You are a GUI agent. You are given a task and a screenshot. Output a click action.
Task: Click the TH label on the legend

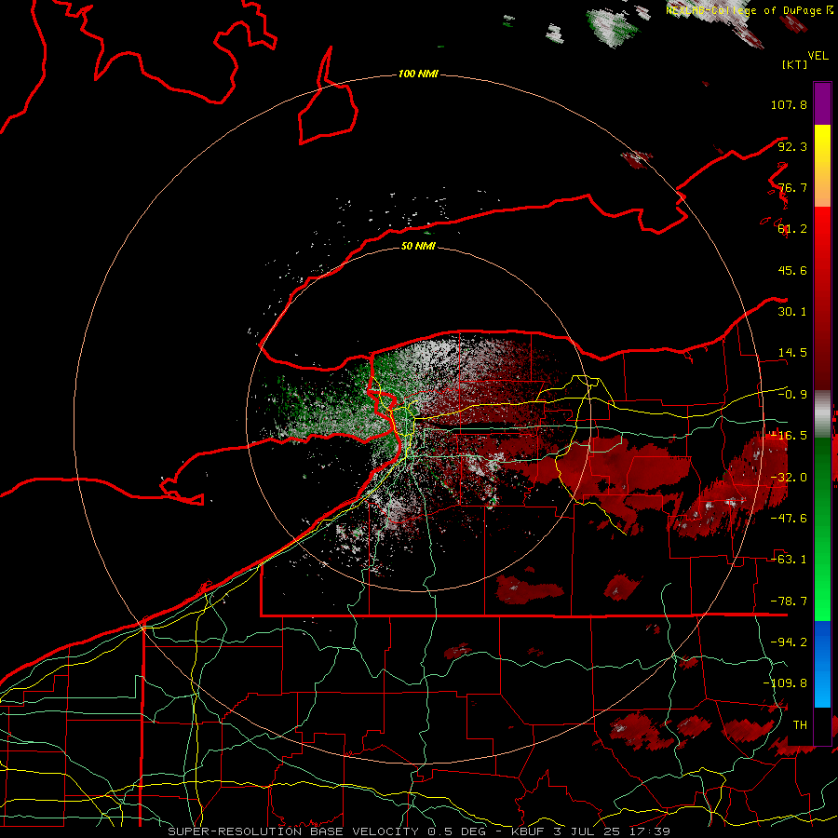(800, 724)
